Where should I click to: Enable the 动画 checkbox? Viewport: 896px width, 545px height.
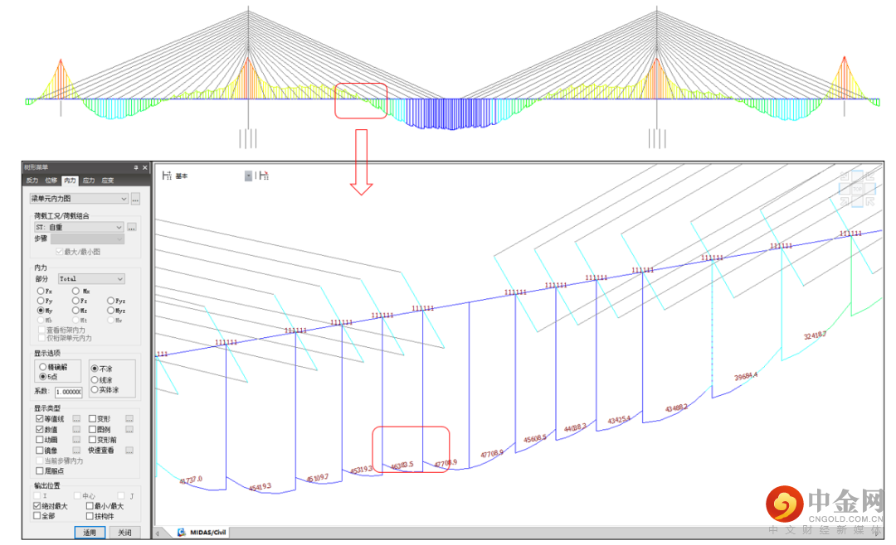coord(40,440)
